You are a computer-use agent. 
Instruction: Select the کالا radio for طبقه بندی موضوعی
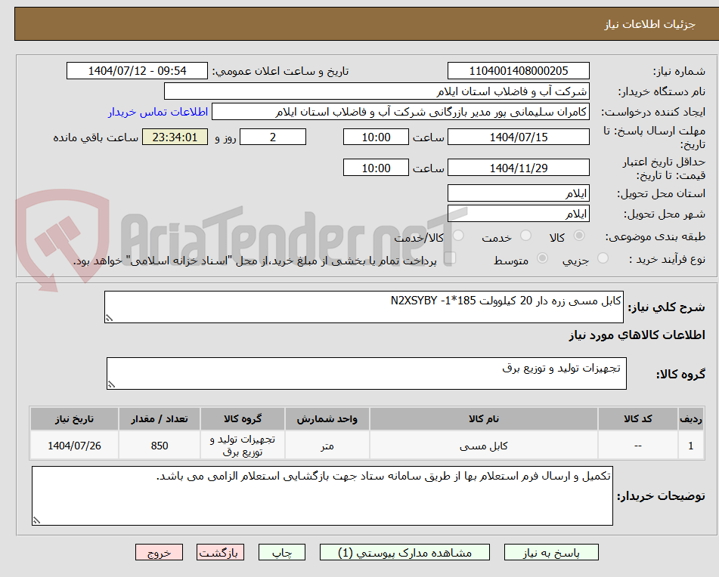pyautogui.click(x=578, y=235)
